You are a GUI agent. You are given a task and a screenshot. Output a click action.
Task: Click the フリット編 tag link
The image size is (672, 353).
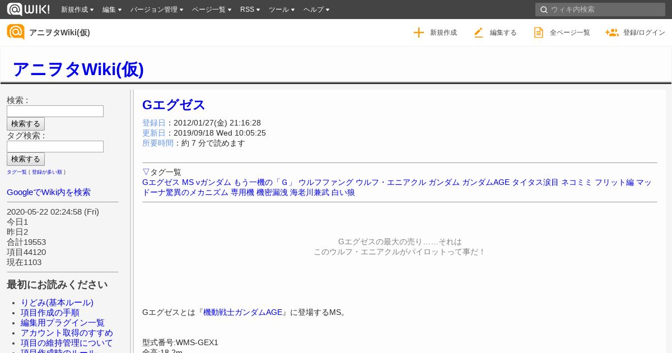pyautogui.click(x=614, y=182)
